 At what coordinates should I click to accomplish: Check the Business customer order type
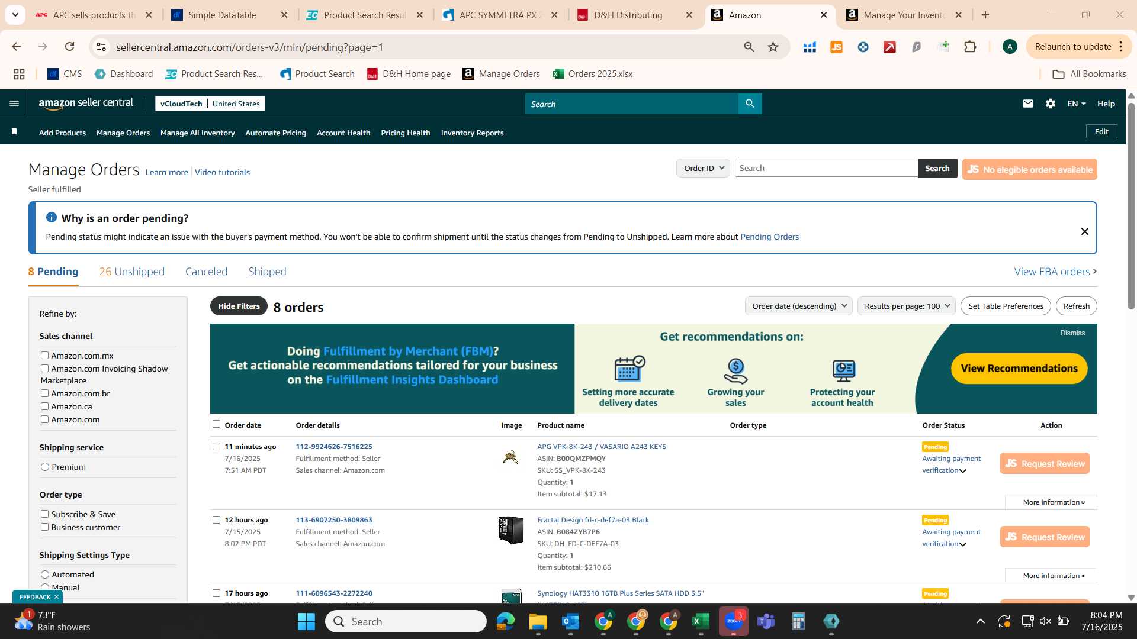tap(44, 527)
